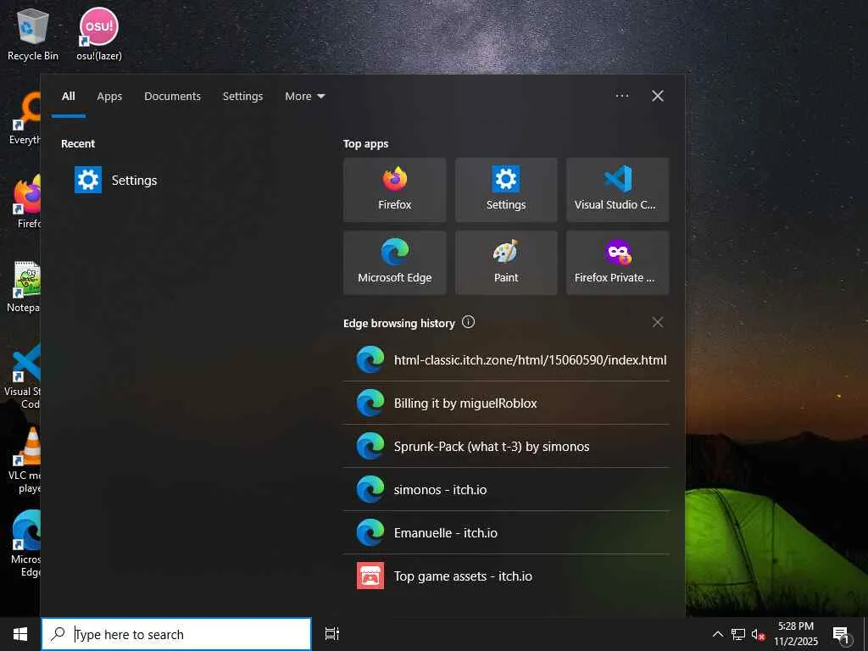Open html-classic.itch.zone history entry

click(x=506, y=359)
